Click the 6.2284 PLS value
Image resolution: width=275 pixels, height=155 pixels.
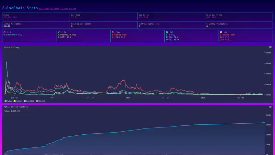(118, 37)
